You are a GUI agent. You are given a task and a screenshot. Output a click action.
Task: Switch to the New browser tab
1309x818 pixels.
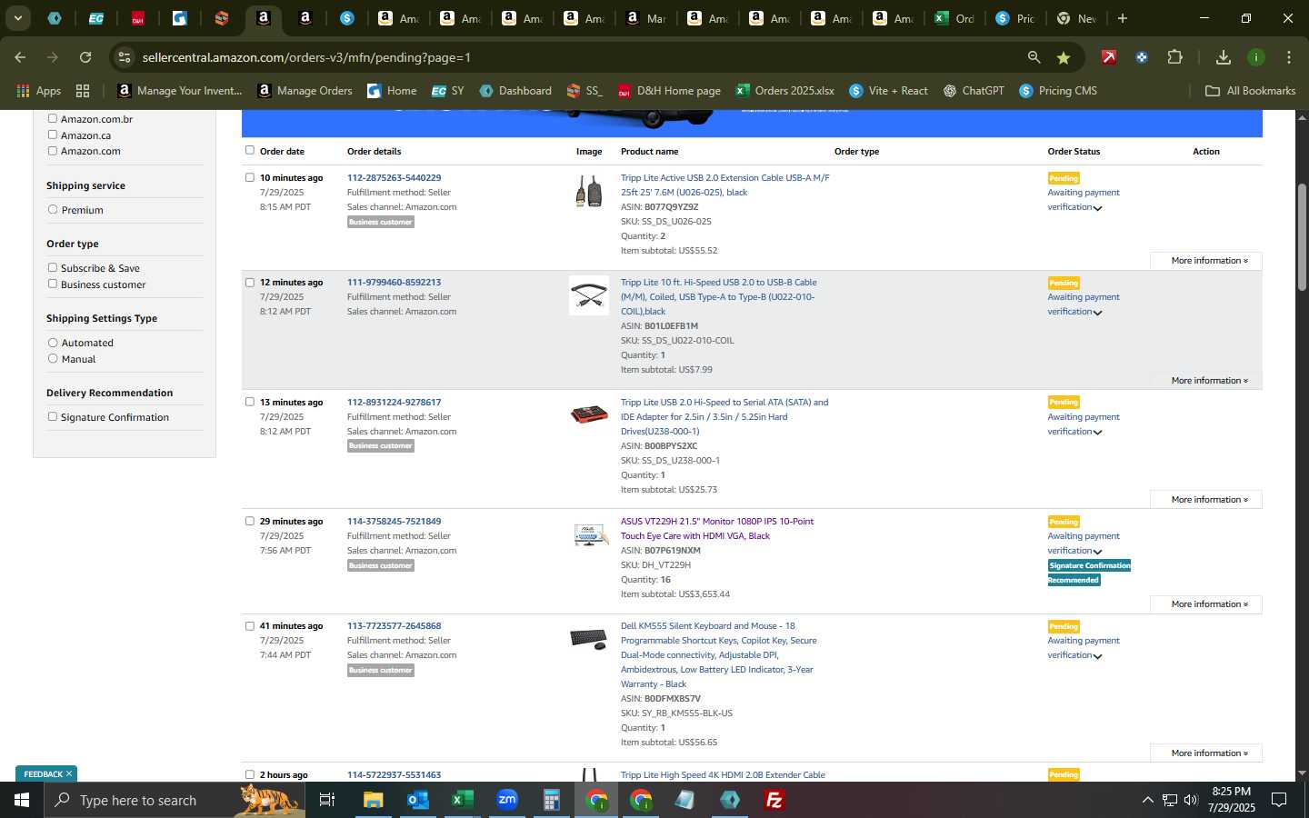[1076, 18]
